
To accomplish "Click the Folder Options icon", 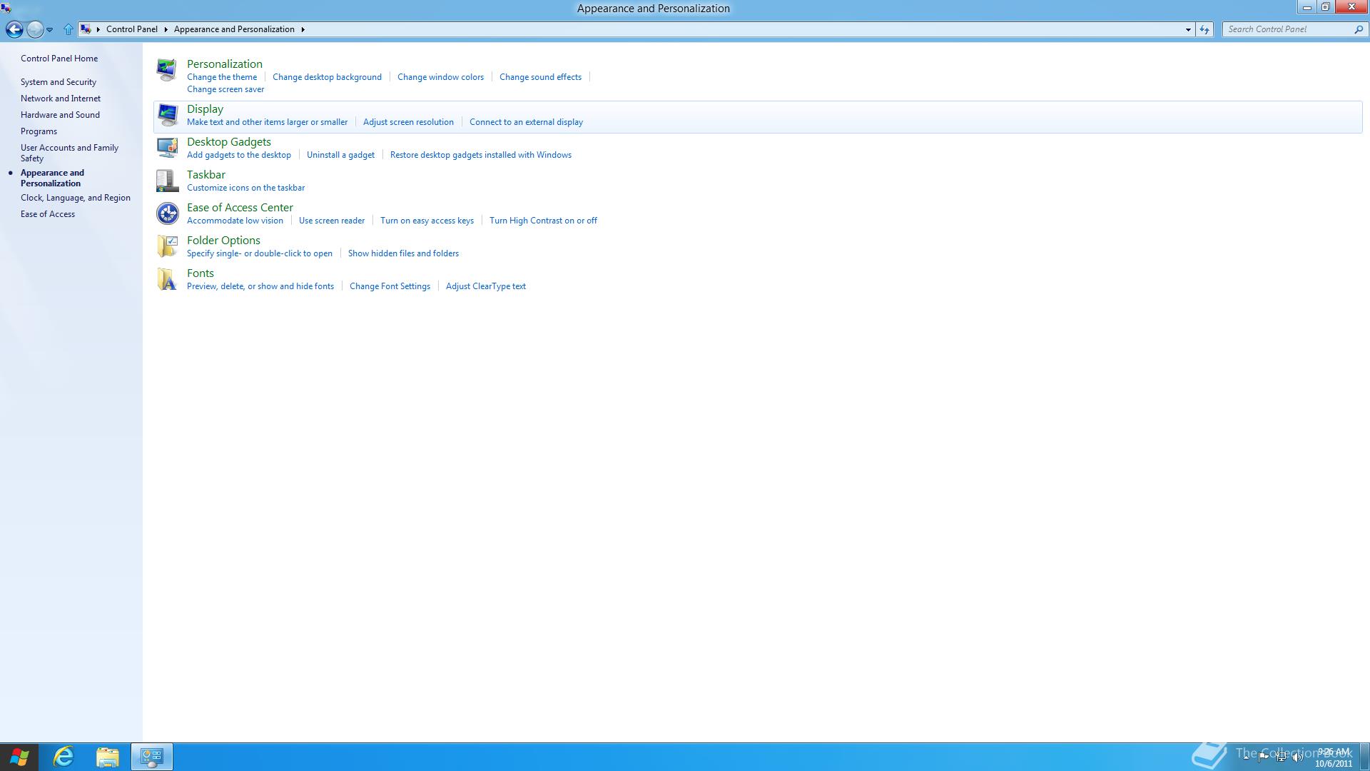I will point(167,246).
